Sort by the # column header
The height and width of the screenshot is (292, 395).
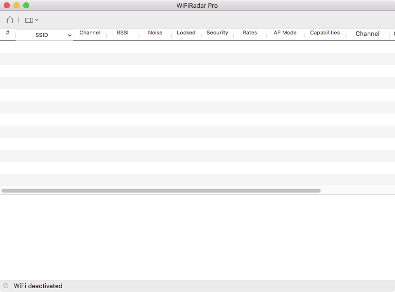point(8,32)
